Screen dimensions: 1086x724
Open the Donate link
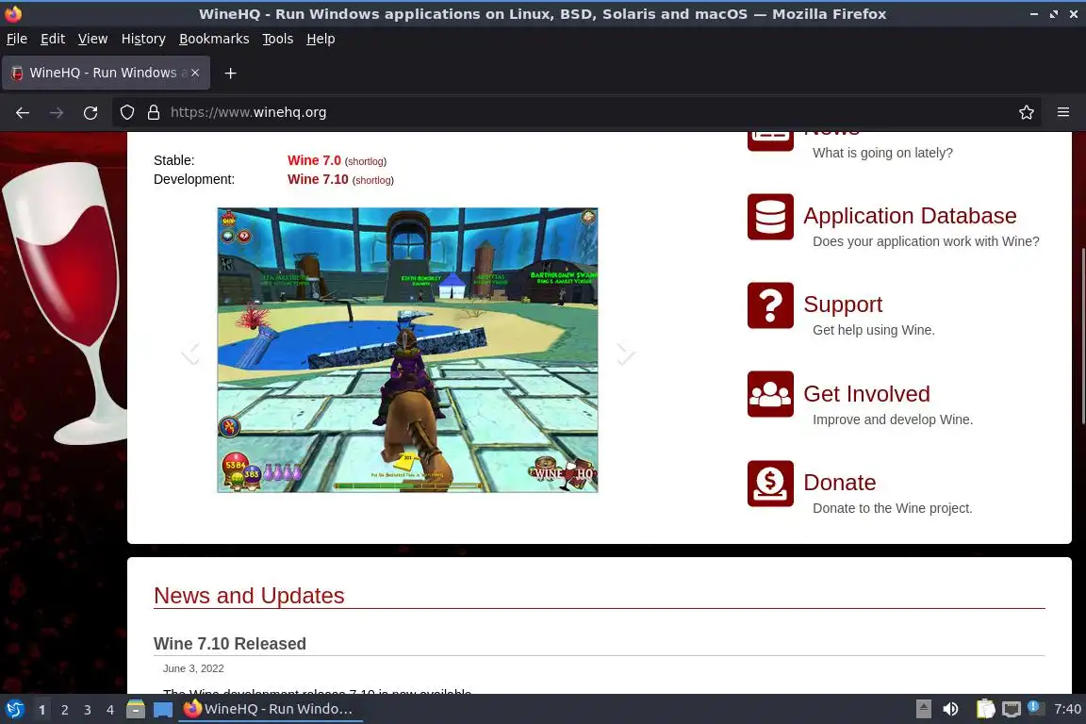(839, 483)
